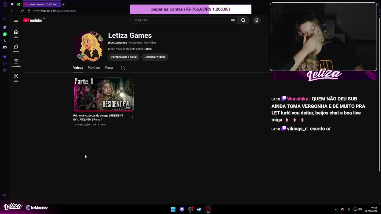This screenshot has width=381, height=214.
Task: Click the microphone tray icon
Action: 349,209
